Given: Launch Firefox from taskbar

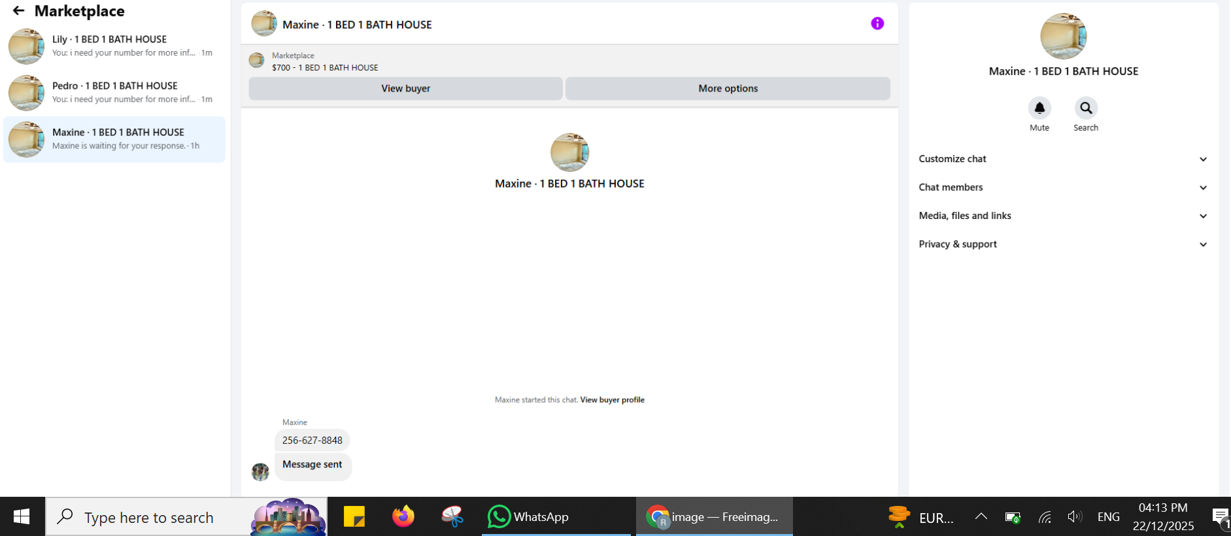Looking at the screenshot, I should coord(403,517).
